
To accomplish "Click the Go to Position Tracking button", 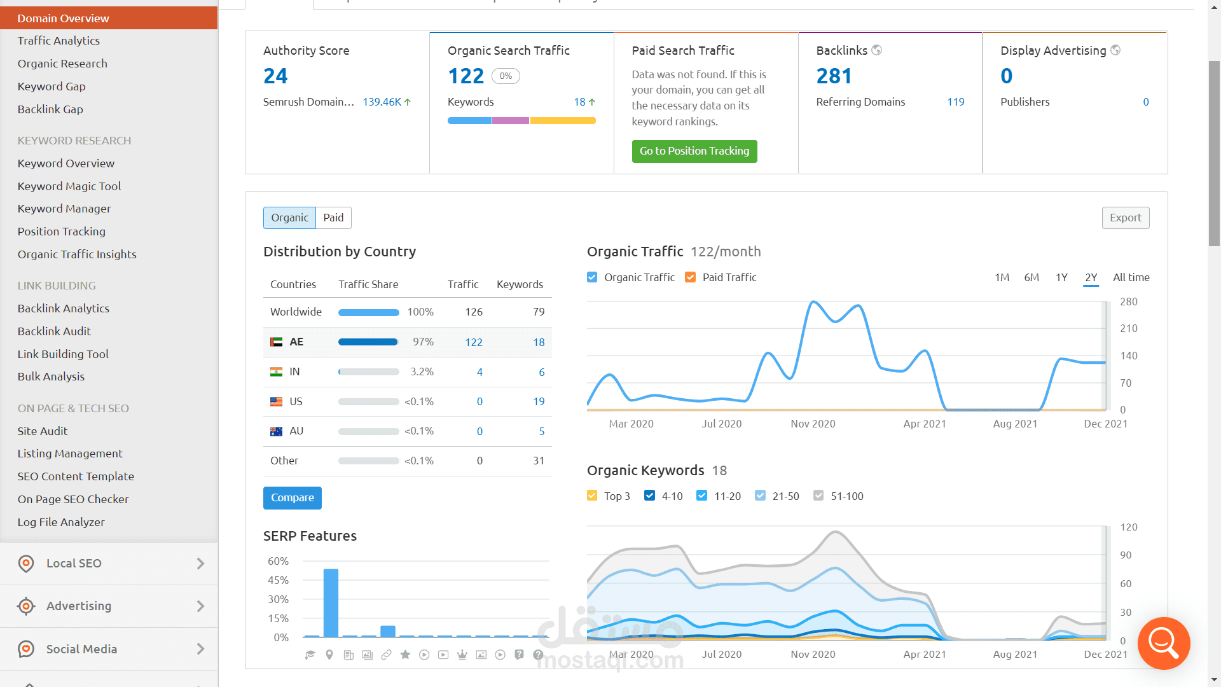I will click(x=694, y=151).
